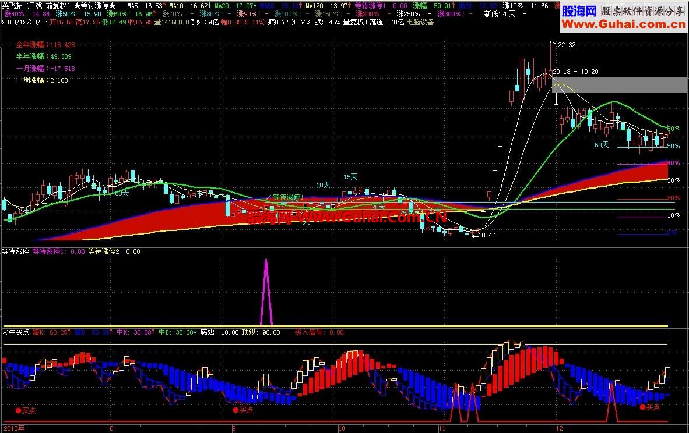This screenshot has width=689, height=433.
Task: Click the 全年涨幅 118.428 statistic
Action: pyautogui.click(x=45, y=45)
